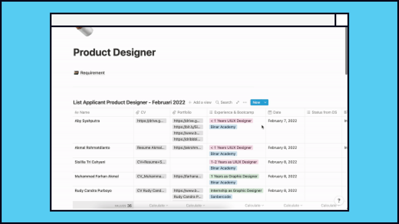This screenshot has width=399, height=224.
Task: Click the page emoji icon above the title
Action: click(85, 31)
